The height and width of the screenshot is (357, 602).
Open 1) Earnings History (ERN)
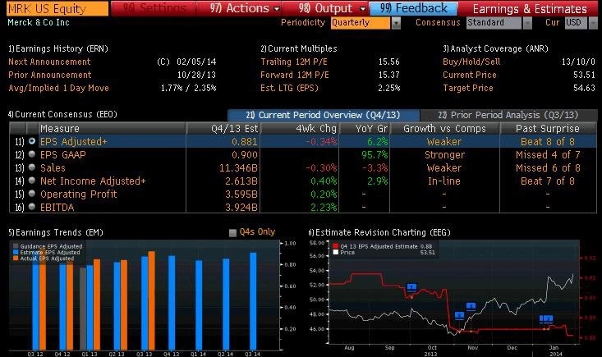point(58,48)
